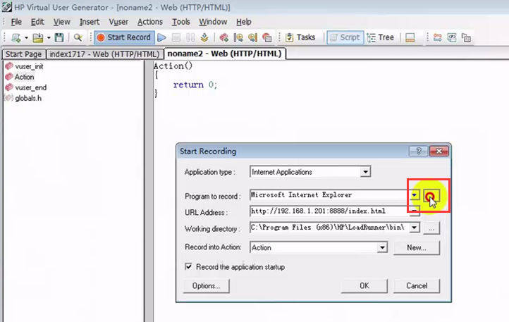This screenshot has width=509, height=322.
Task: Expand the Open Script dropdown arrow
Action: [49, 37]
